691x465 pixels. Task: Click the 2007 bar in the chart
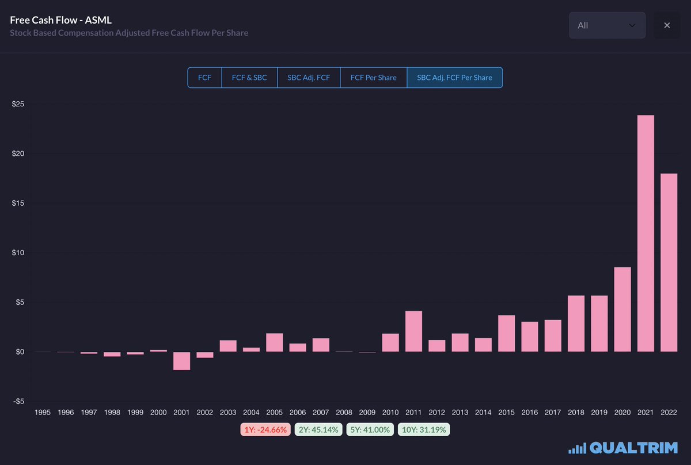[x=321, y=345]
